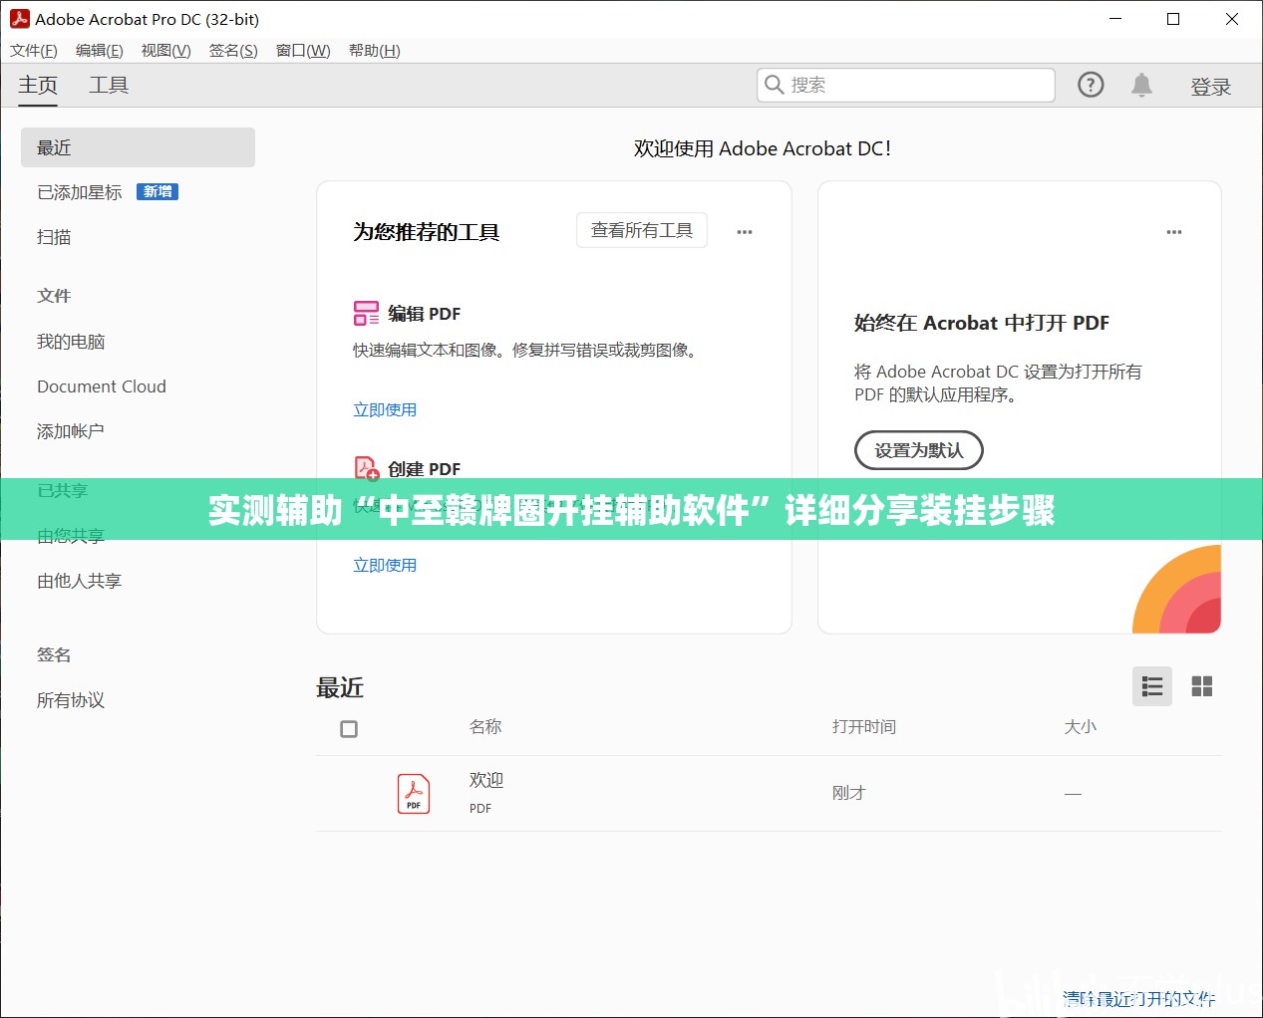Open the 签名(S) menu
The width and height of the screenshot is (1263, 1018).
(x=233, y=51)
